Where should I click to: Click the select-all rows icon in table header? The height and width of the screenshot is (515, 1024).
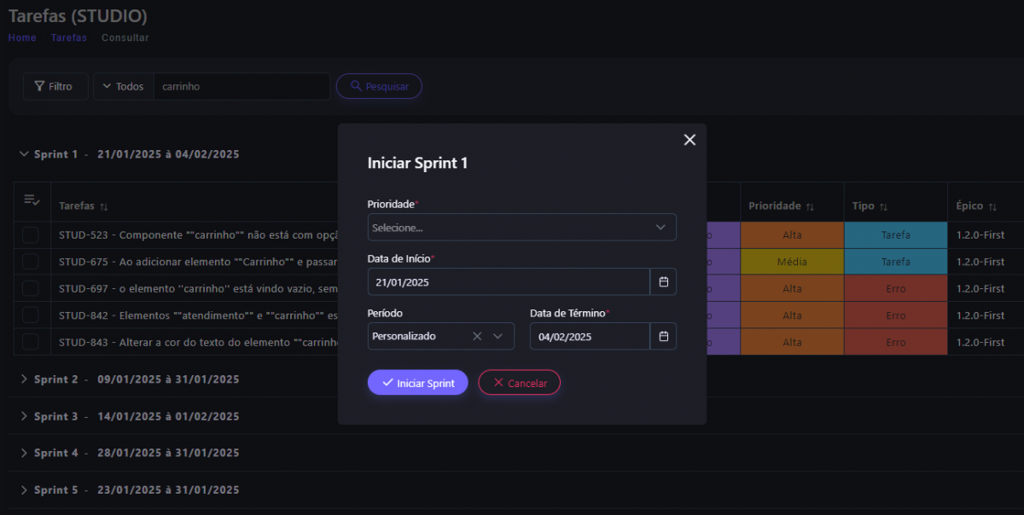[x=32, y=200]
